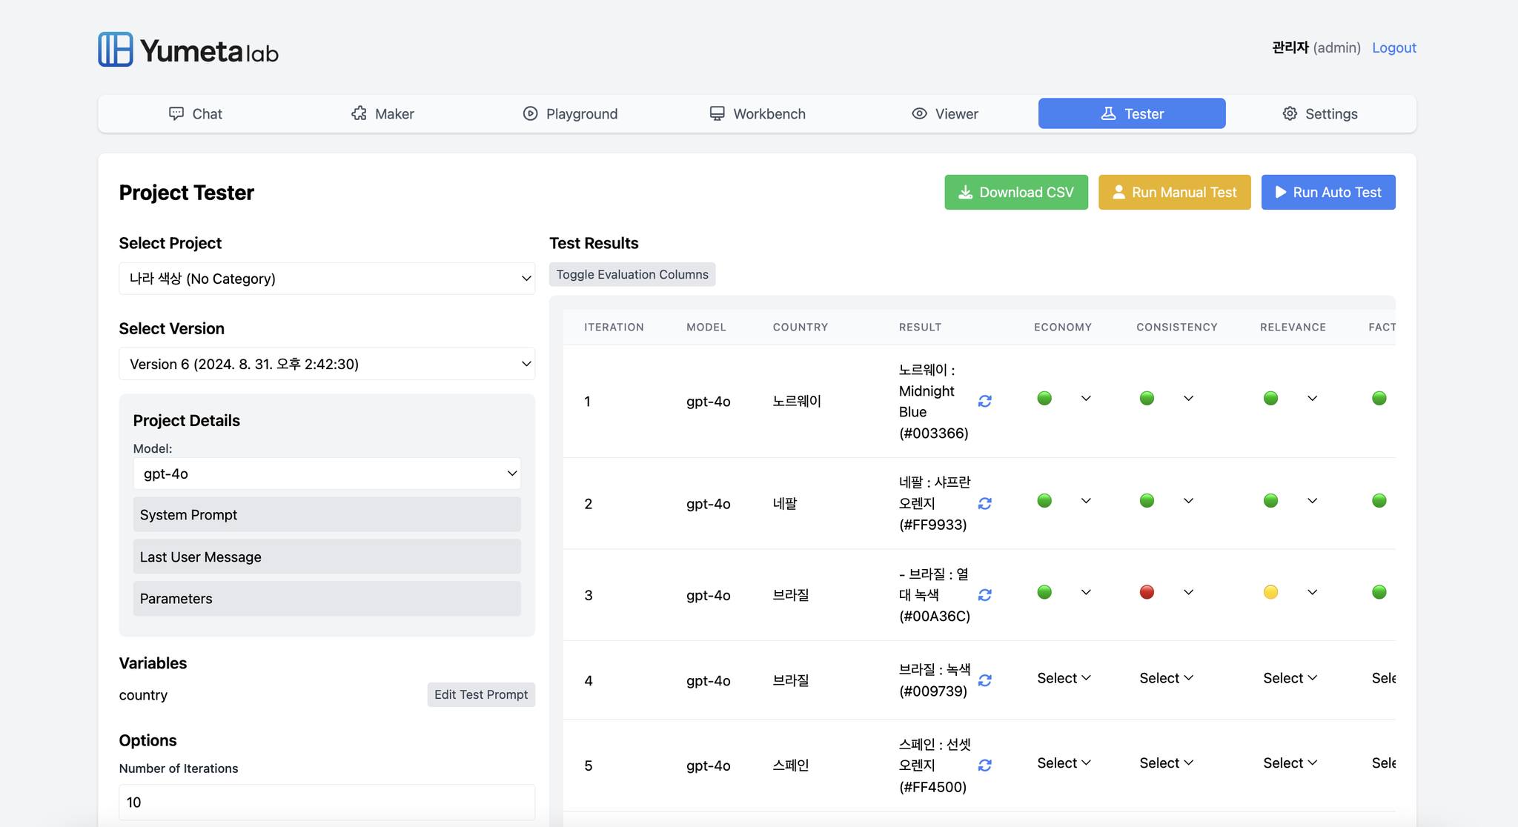The height and width of the screenshot is (827, 1518).
Task: Switch to the Playground tab
Action: click(x=570, y=113)
